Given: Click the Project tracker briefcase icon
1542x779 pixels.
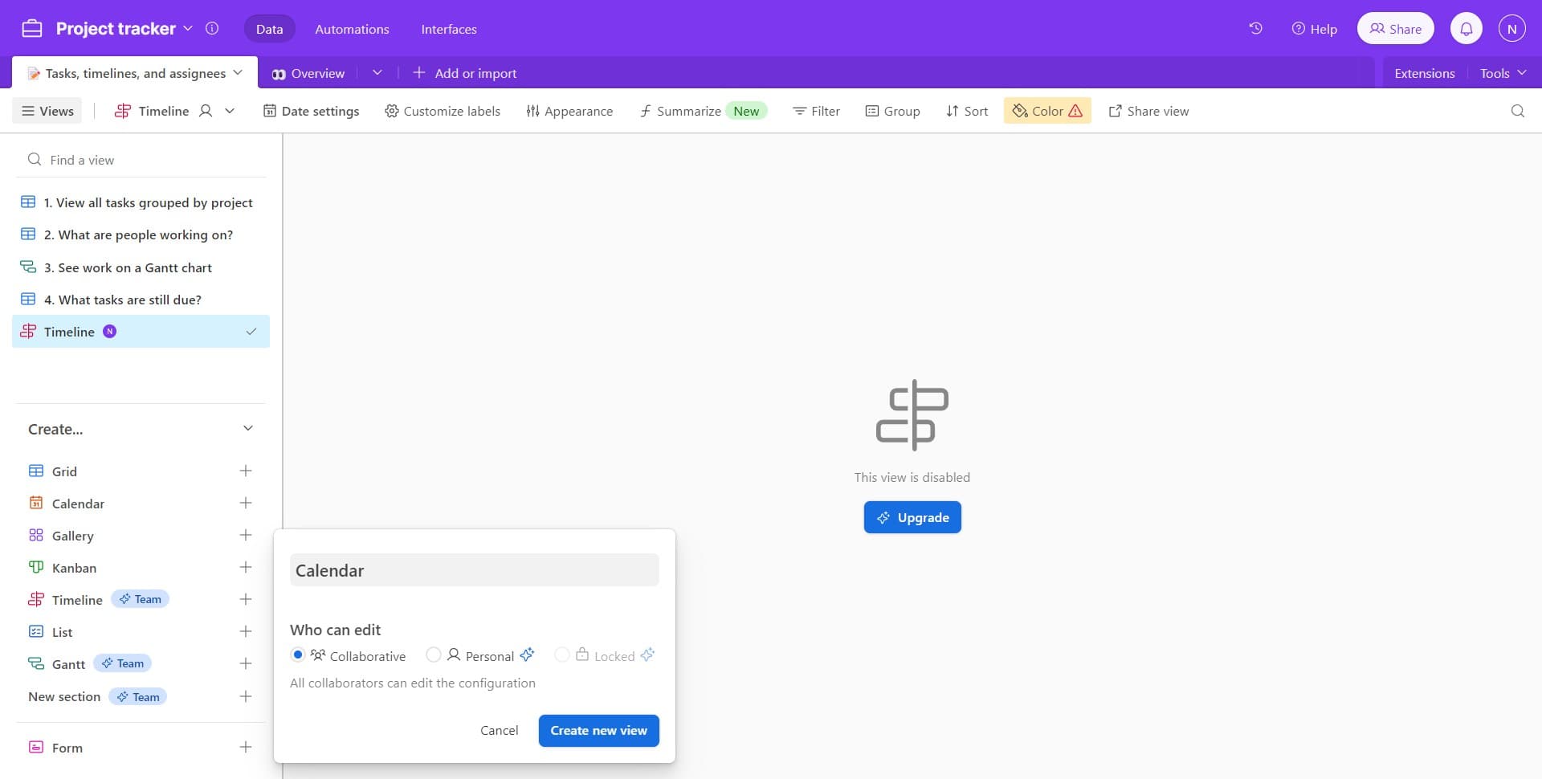Looking at the screenshot, I should pos(32,27).
